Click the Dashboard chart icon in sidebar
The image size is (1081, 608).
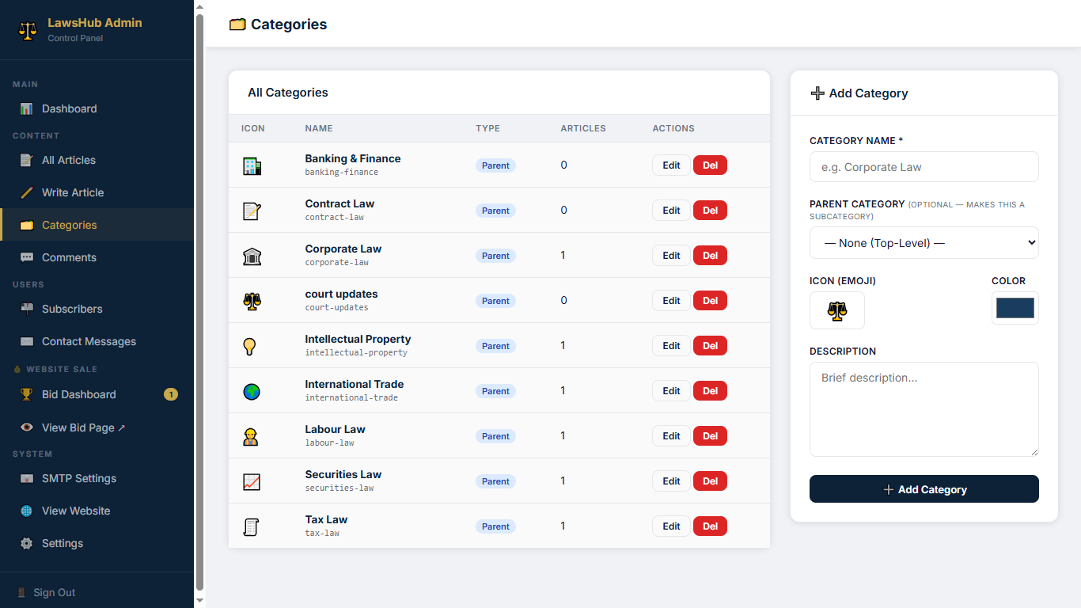[x=27, y=109]
